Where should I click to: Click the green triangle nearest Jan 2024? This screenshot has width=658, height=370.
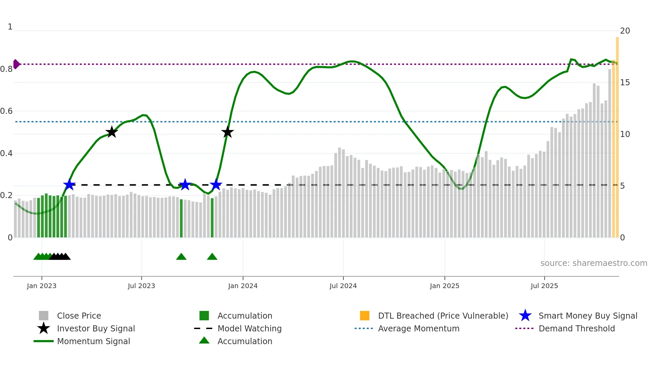coord(212,257)
